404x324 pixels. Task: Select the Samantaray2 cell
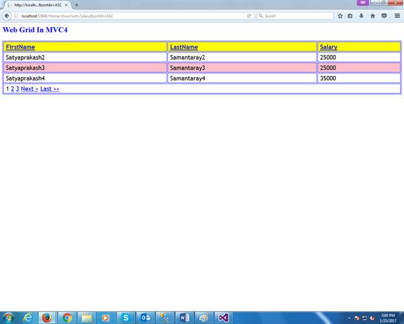pos(242,57)
